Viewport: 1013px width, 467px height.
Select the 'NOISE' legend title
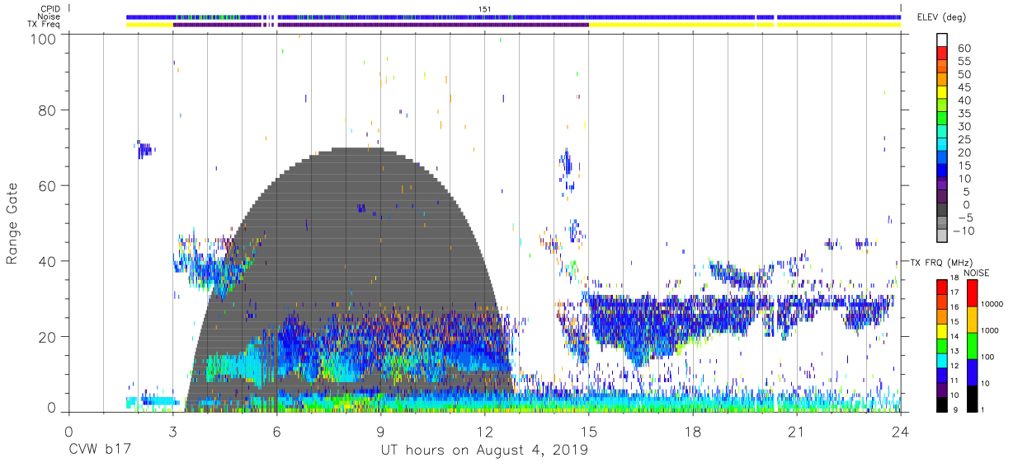tap(975, 273)
